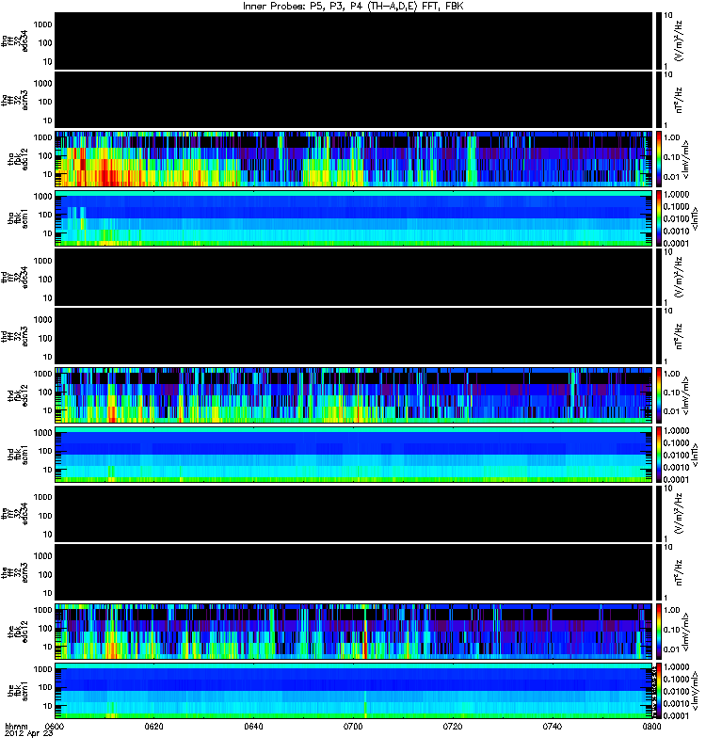Screen dimensions: 706x753
Task: Click the <|mV/m|> unit label of tha edc12
Action: pos(685,160)
